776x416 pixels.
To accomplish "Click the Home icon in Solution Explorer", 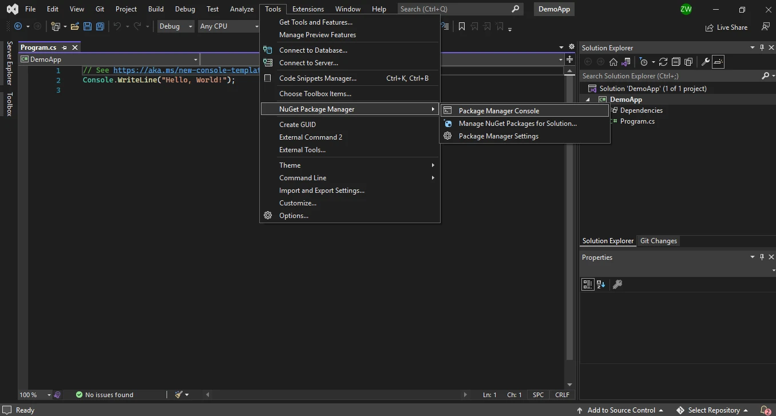I will [x=613, y=62].
